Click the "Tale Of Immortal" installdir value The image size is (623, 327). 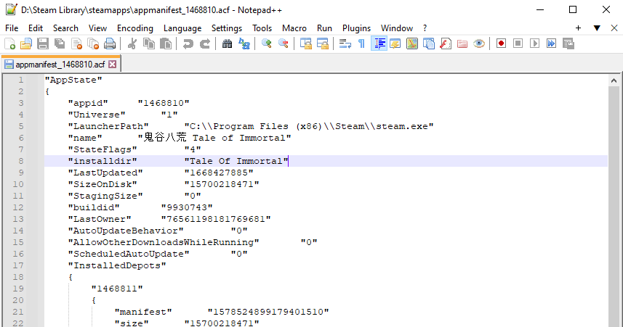(x=236, y=161)
